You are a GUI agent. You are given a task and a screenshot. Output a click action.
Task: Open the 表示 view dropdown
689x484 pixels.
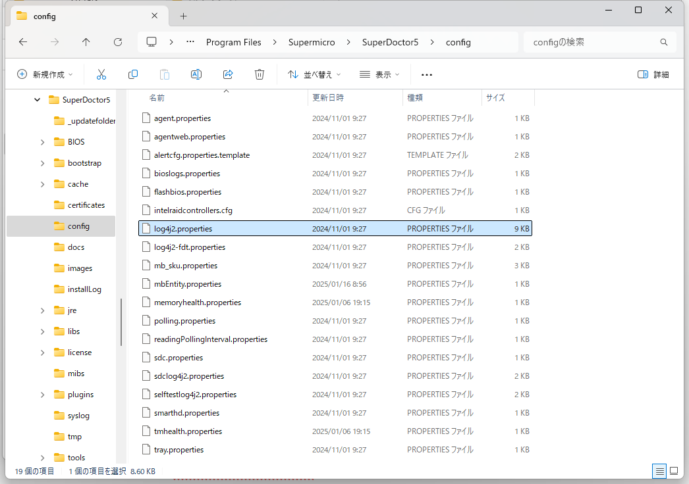click(379, 74)
